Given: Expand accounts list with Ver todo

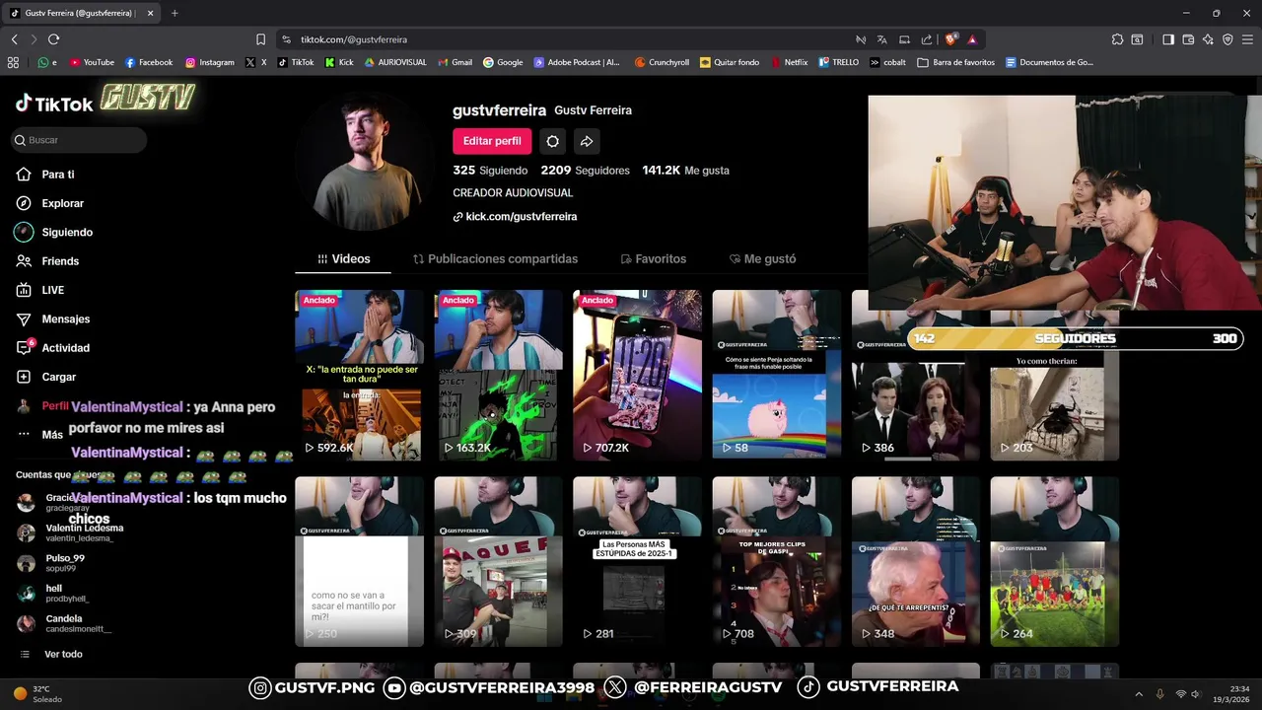Looking at the screenshot, I should [51, 654].
